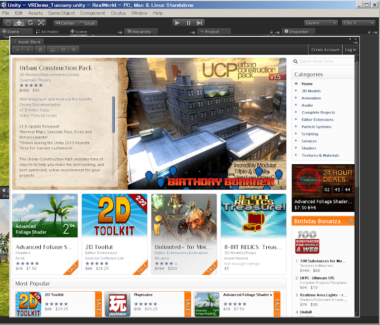The width and height of the screenshot is (380, 325).
Task: Open the Shaders category link
Action: click(x=309, y=148)
